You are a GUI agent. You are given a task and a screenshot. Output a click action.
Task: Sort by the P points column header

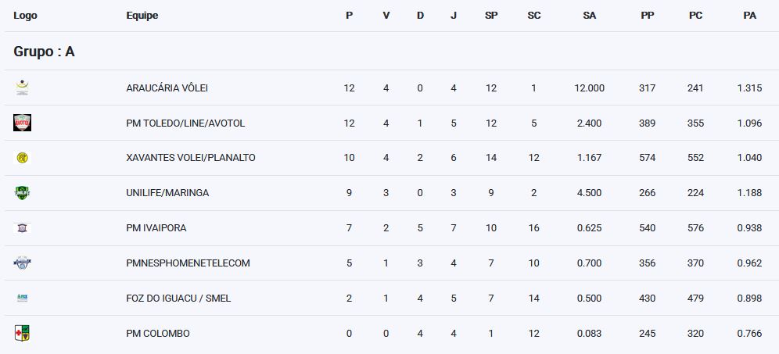click(350, 16)
